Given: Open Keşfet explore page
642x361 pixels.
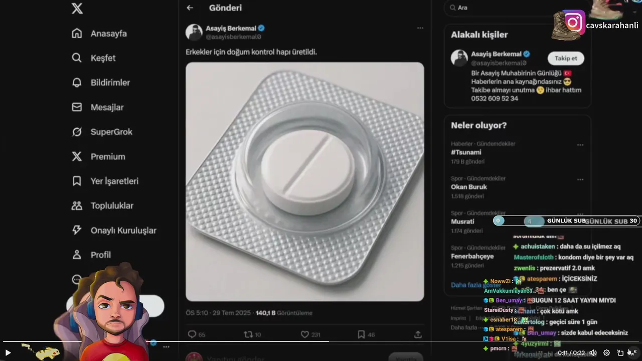Looking at the screenshot, I should click(x=93, y=58).
